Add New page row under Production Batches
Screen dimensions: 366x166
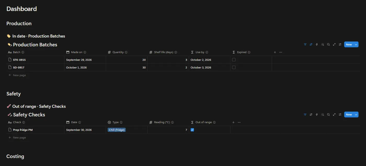17,75
